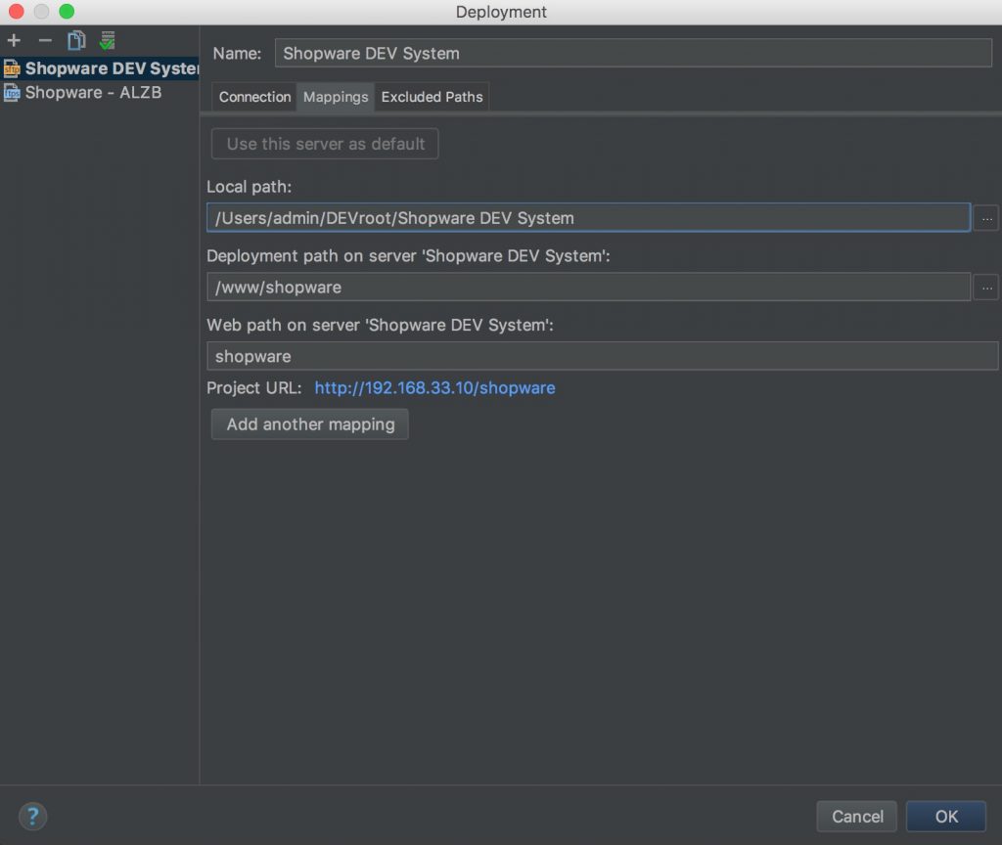Viewport: 1002px width, 845px height.
Task: Open the help question-mark icon
Action: (x=33, y=816)
